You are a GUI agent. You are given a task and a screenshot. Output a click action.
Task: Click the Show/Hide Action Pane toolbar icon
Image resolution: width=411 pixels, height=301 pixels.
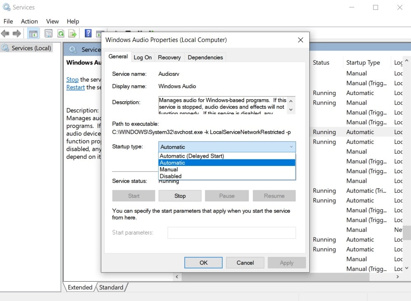click(x=99, y=33)
